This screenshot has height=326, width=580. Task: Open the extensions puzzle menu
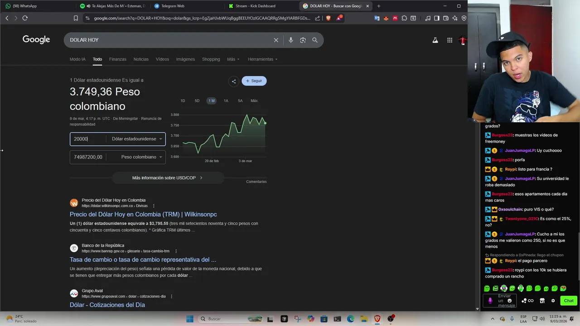click(x=404, y=18)
